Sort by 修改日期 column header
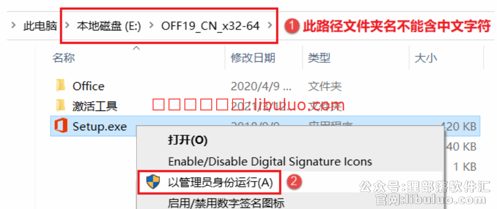497x209 pixels. click(x=253, y=58)
